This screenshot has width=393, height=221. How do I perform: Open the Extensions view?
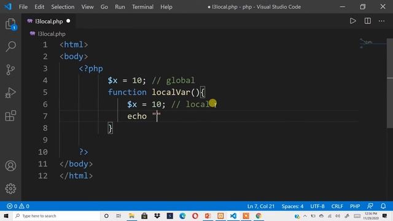[10, 115]
